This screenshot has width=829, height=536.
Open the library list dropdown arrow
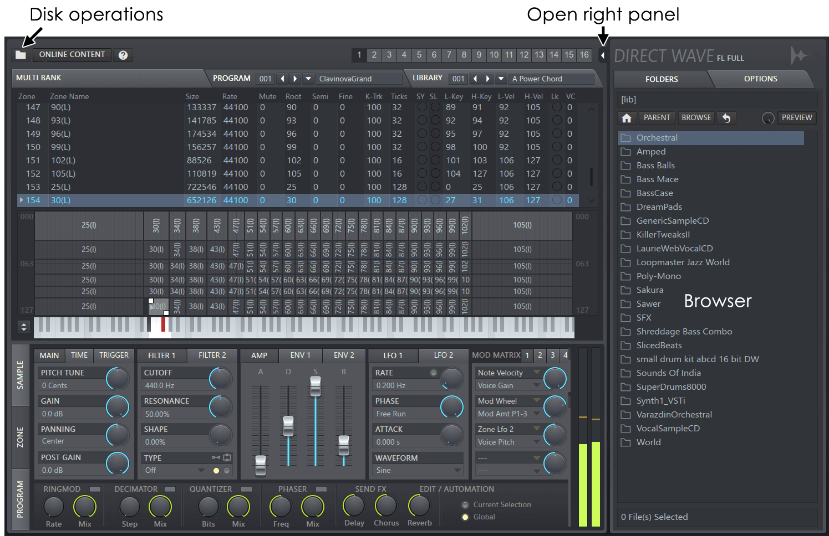[x=501, y=79]
